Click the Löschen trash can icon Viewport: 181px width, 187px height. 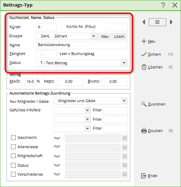tap(144, 67)
